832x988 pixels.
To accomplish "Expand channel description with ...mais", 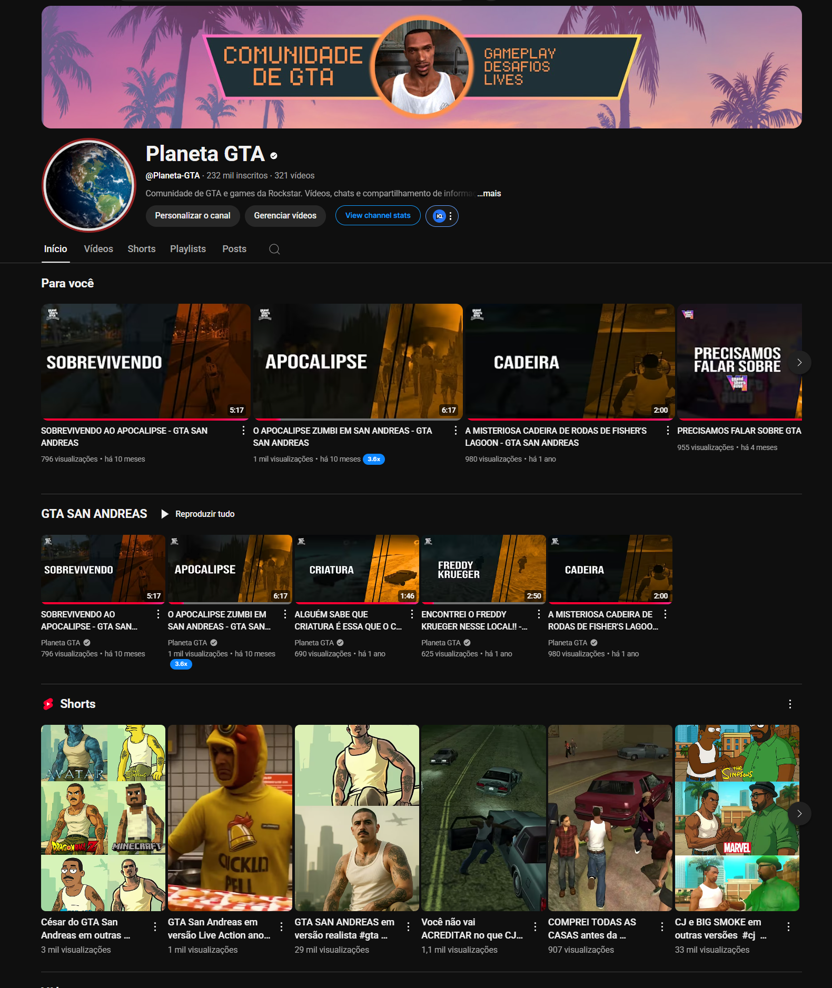I will tap(489, 193).
